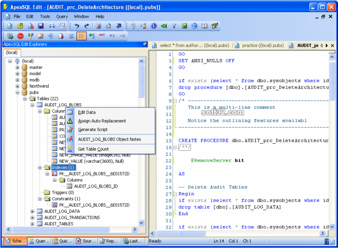Click the clipboard checkmark icon
This screenshot has height=248, width=338.
coord(41,36)
